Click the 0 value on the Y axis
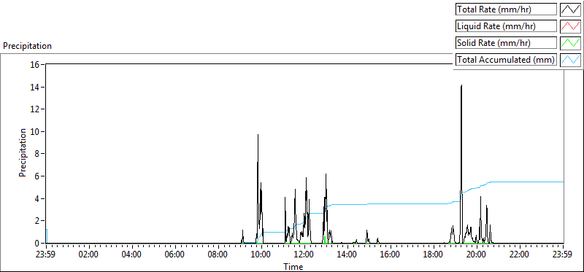This screenshot has height=272, width=584. [x=38, y=244]
